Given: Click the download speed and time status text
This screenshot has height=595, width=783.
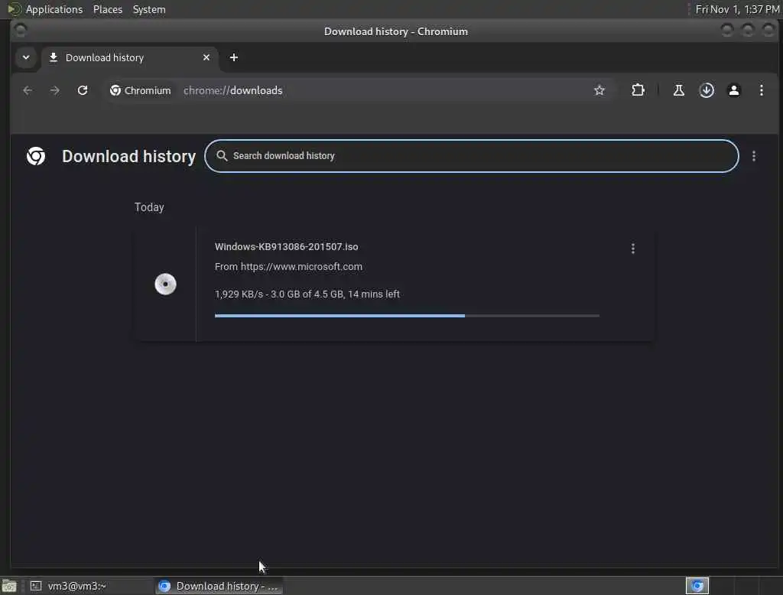Looking at the screenshot, I should point(307,294).
